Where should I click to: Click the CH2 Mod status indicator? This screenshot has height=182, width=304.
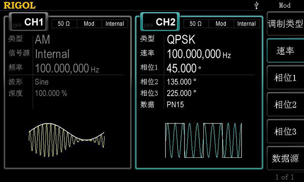tap(221, 24)
